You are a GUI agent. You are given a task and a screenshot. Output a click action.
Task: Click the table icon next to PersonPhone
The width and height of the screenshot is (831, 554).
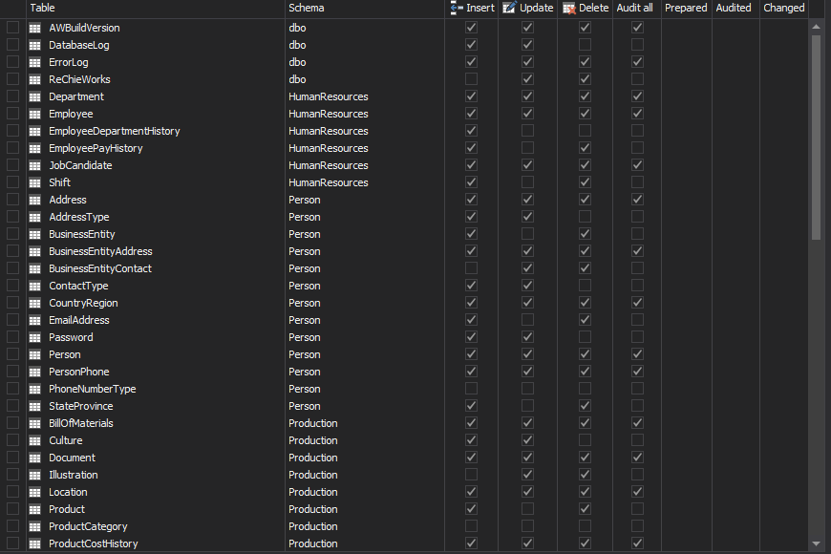tap(35, 372)
